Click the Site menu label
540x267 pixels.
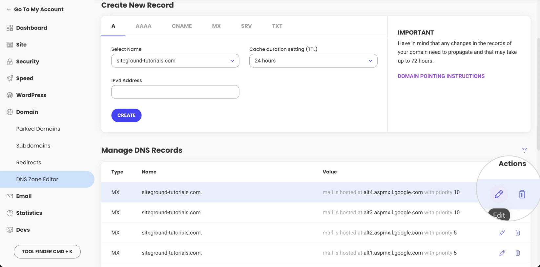pos(21,45)
